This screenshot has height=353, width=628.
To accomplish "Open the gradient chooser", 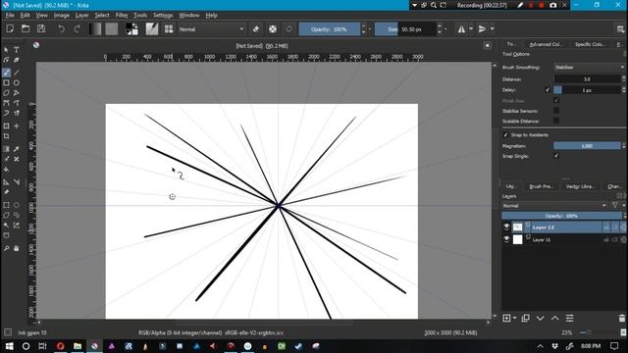I will (x=95, y=28).
